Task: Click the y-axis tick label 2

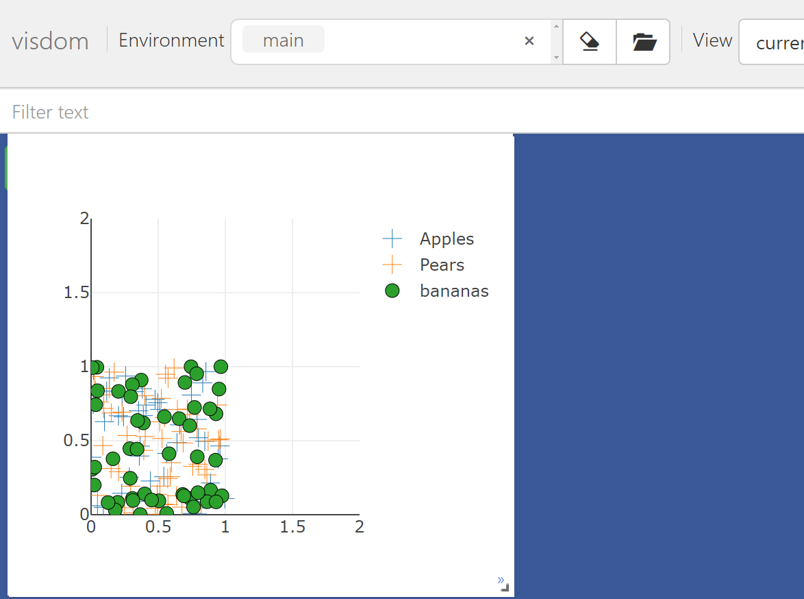Action: (84, 219)
